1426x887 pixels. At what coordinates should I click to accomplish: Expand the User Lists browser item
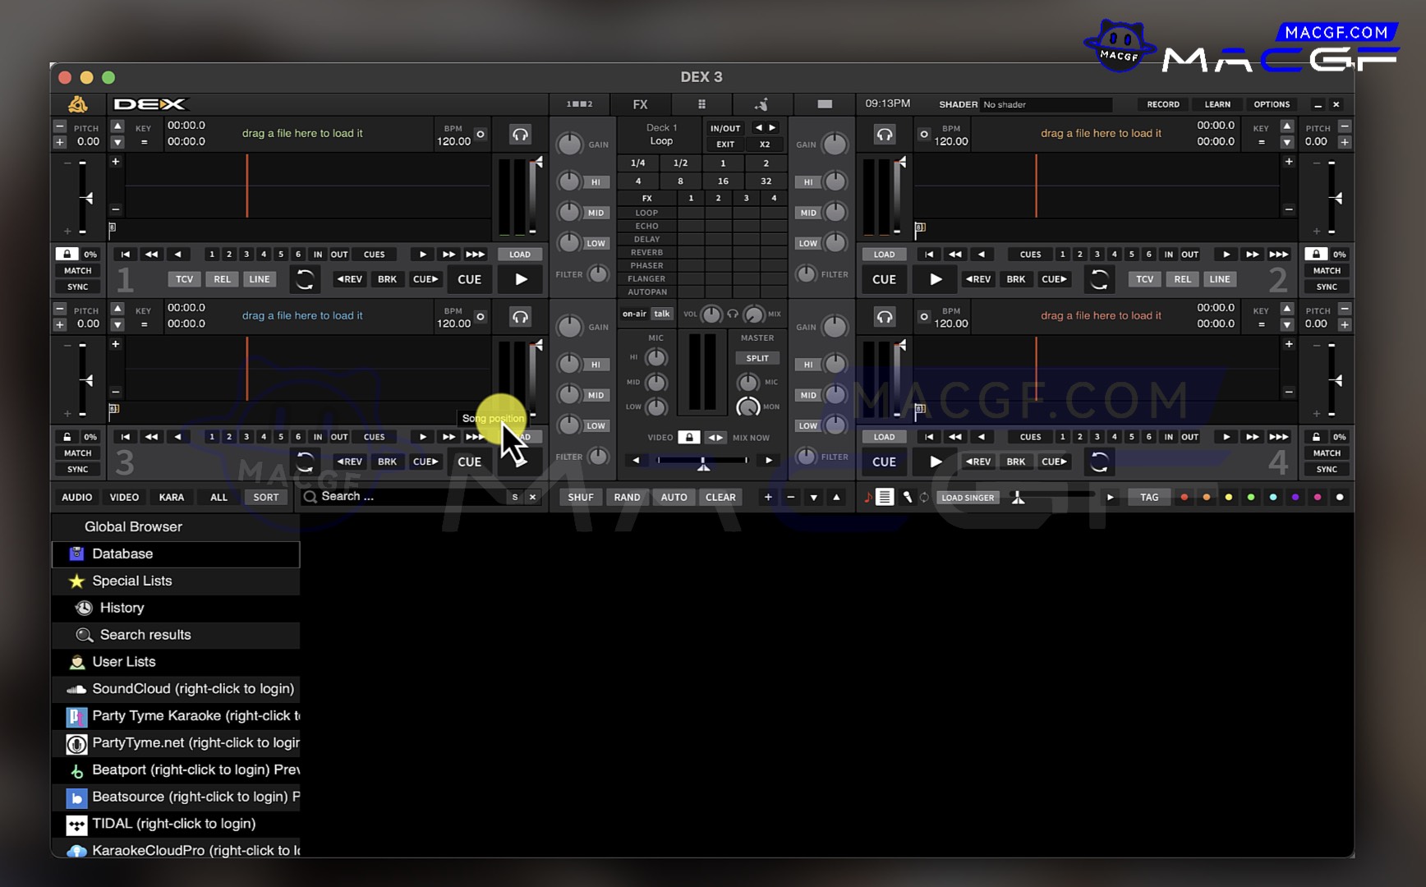click(123, 661)
